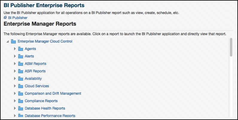Viewport: 238px width, 120px height.
Task: Click Comparison and Drift Management folder icon
Action: tap(21, 93)
